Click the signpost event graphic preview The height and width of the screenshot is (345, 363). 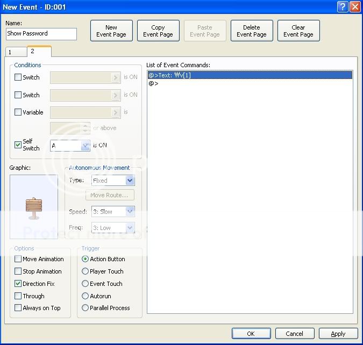[34, 206]
